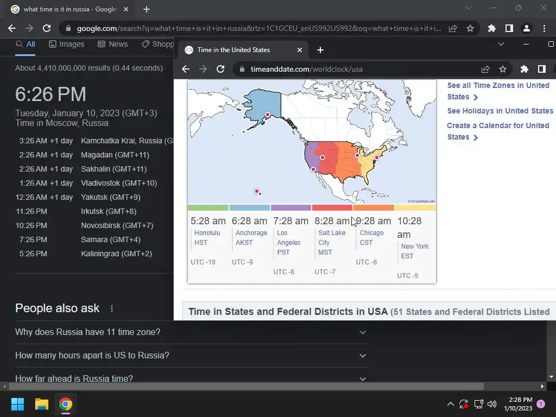Viewport: 556px width, 417px height.
Task: Open tab search dropdown in the Google window
Action: tap(469, 8)
